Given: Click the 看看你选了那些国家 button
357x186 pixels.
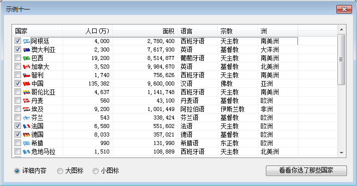Looking at the screenshot, I should click(x=306, y=170).
